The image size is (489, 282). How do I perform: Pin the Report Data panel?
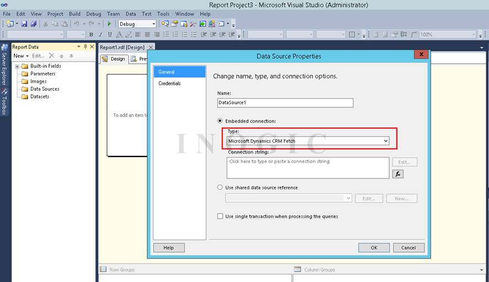pyautogui.click(x=85, y=46)
